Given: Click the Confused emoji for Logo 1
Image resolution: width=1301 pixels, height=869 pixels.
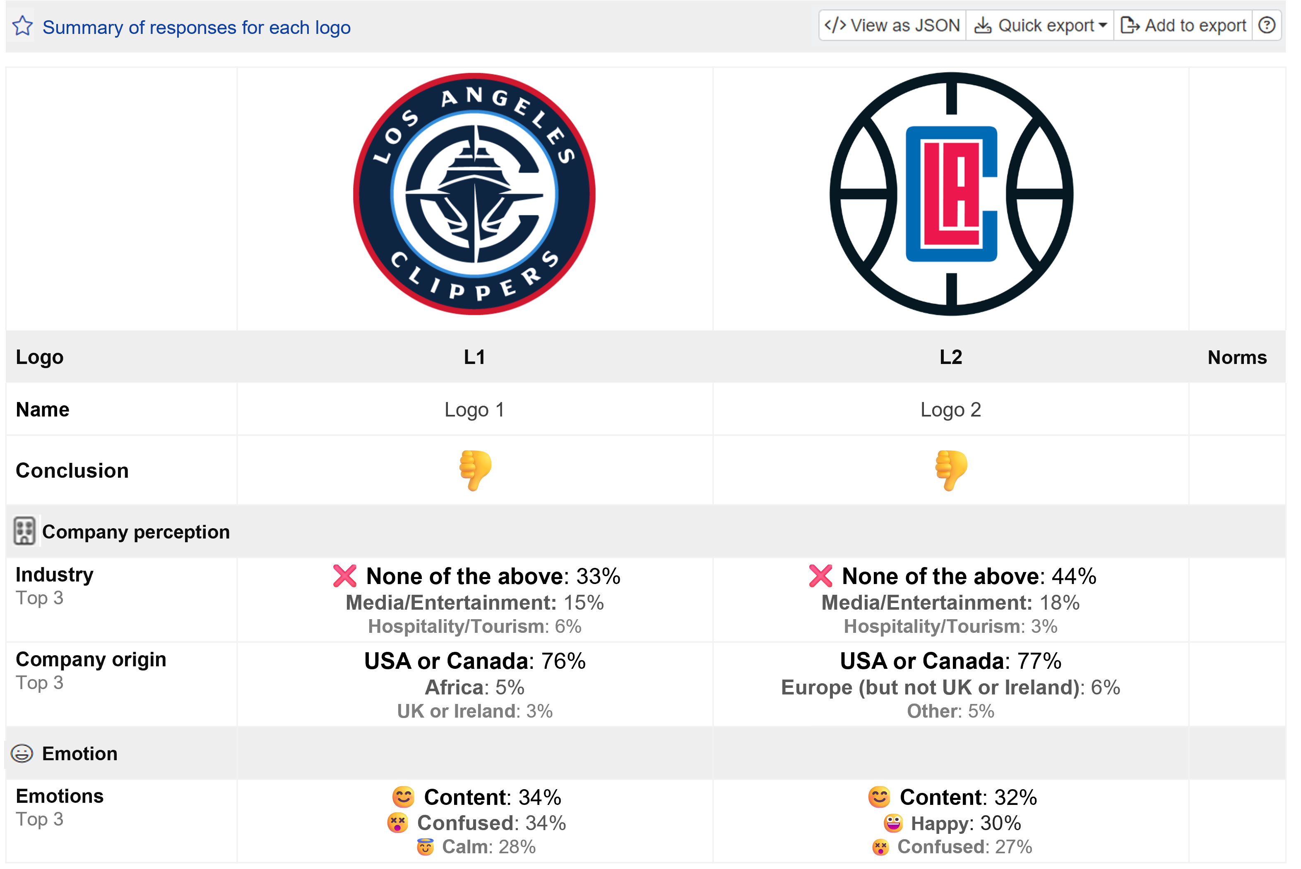Looking at the screenshot, I should point(397,823).
